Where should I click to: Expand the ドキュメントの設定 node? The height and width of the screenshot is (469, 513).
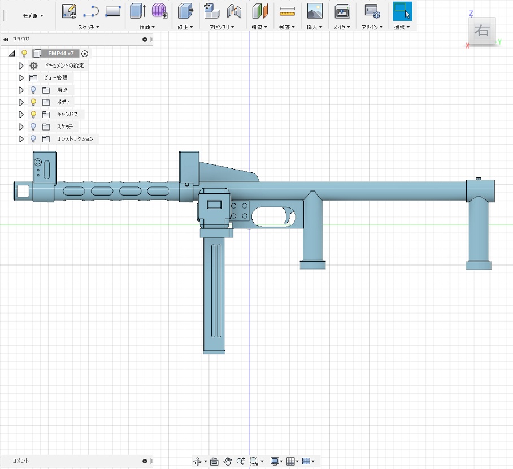21,66
